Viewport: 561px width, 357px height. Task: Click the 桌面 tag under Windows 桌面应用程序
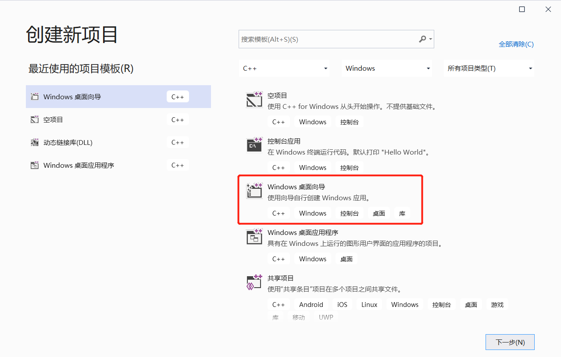[x=347, y=259]
